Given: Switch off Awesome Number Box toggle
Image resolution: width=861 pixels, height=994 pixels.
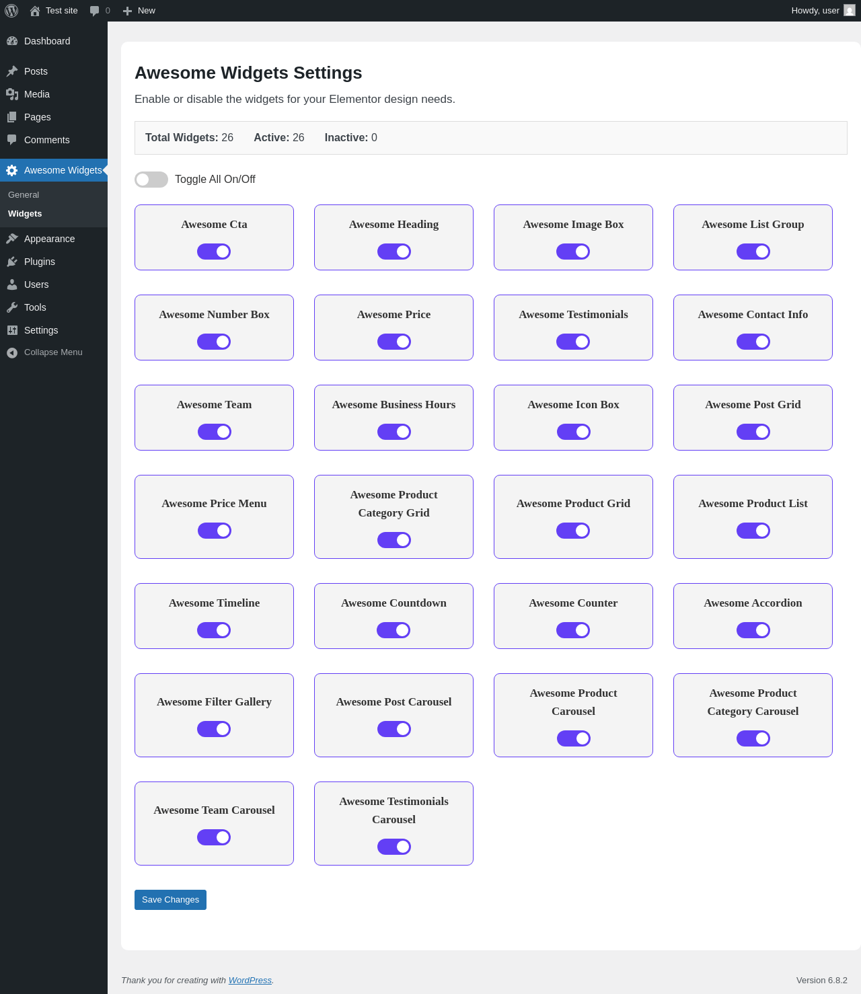Looking at the screenshot, I should [214, 342].
